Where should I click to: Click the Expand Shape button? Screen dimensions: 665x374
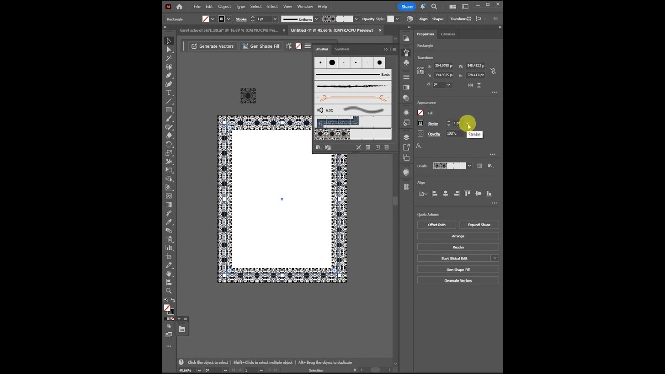point(479,225)
